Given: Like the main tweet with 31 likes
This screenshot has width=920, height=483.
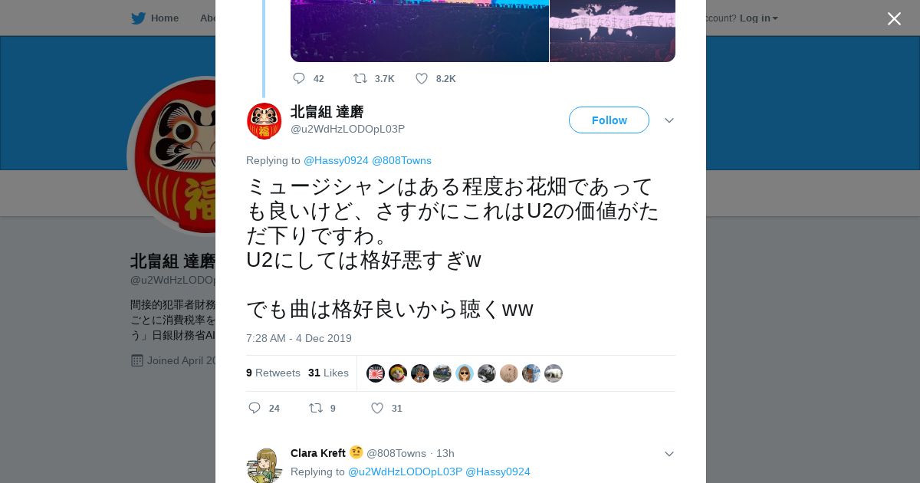Looking at the screenshot, I should point(377,408).
